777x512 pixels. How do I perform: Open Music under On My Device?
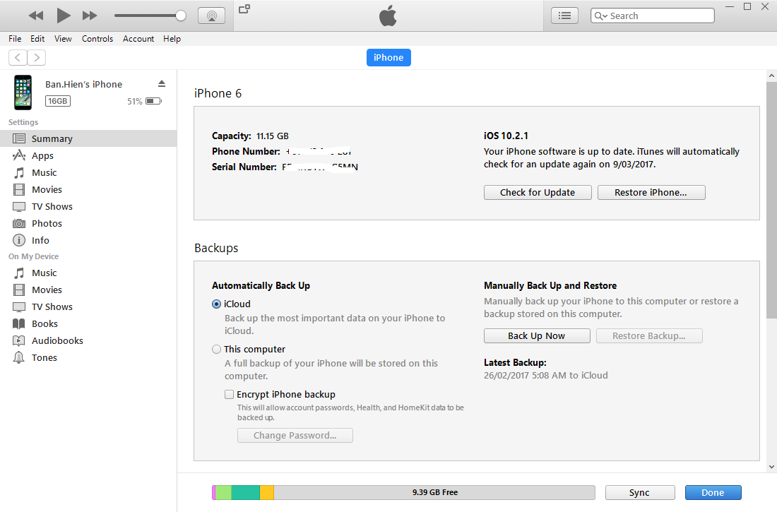tap(88, 273)
